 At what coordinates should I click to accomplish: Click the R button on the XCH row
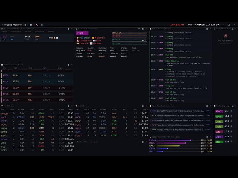(231, 142)
